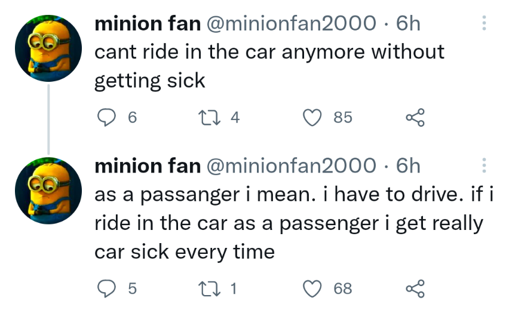Open more options menu on second tweet

484,165
